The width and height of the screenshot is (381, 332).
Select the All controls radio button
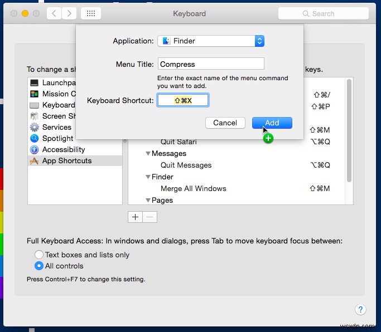click(x=39, y=266)
